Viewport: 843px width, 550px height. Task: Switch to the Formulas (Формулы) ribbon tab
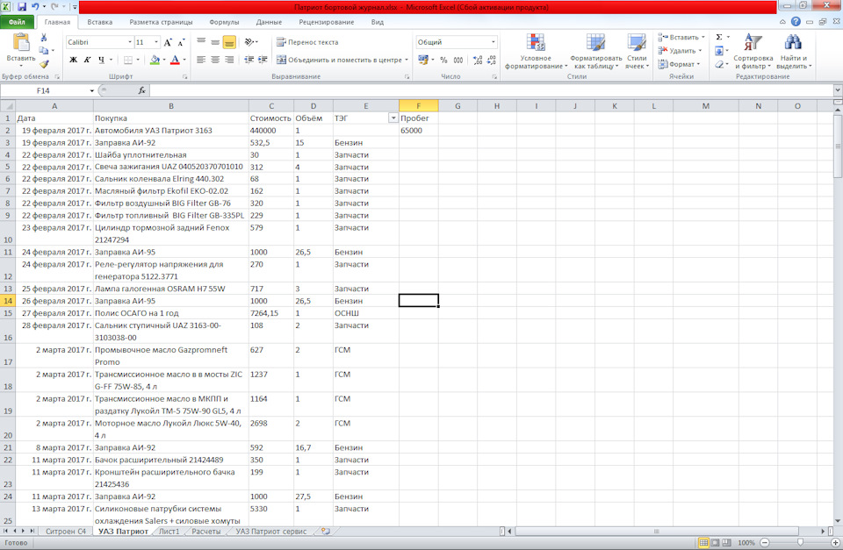[224, 22]
